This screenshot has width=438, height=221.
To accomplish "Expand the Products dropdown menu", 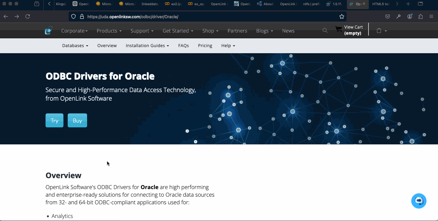I will pyautogui.click(x=109, y=31).
